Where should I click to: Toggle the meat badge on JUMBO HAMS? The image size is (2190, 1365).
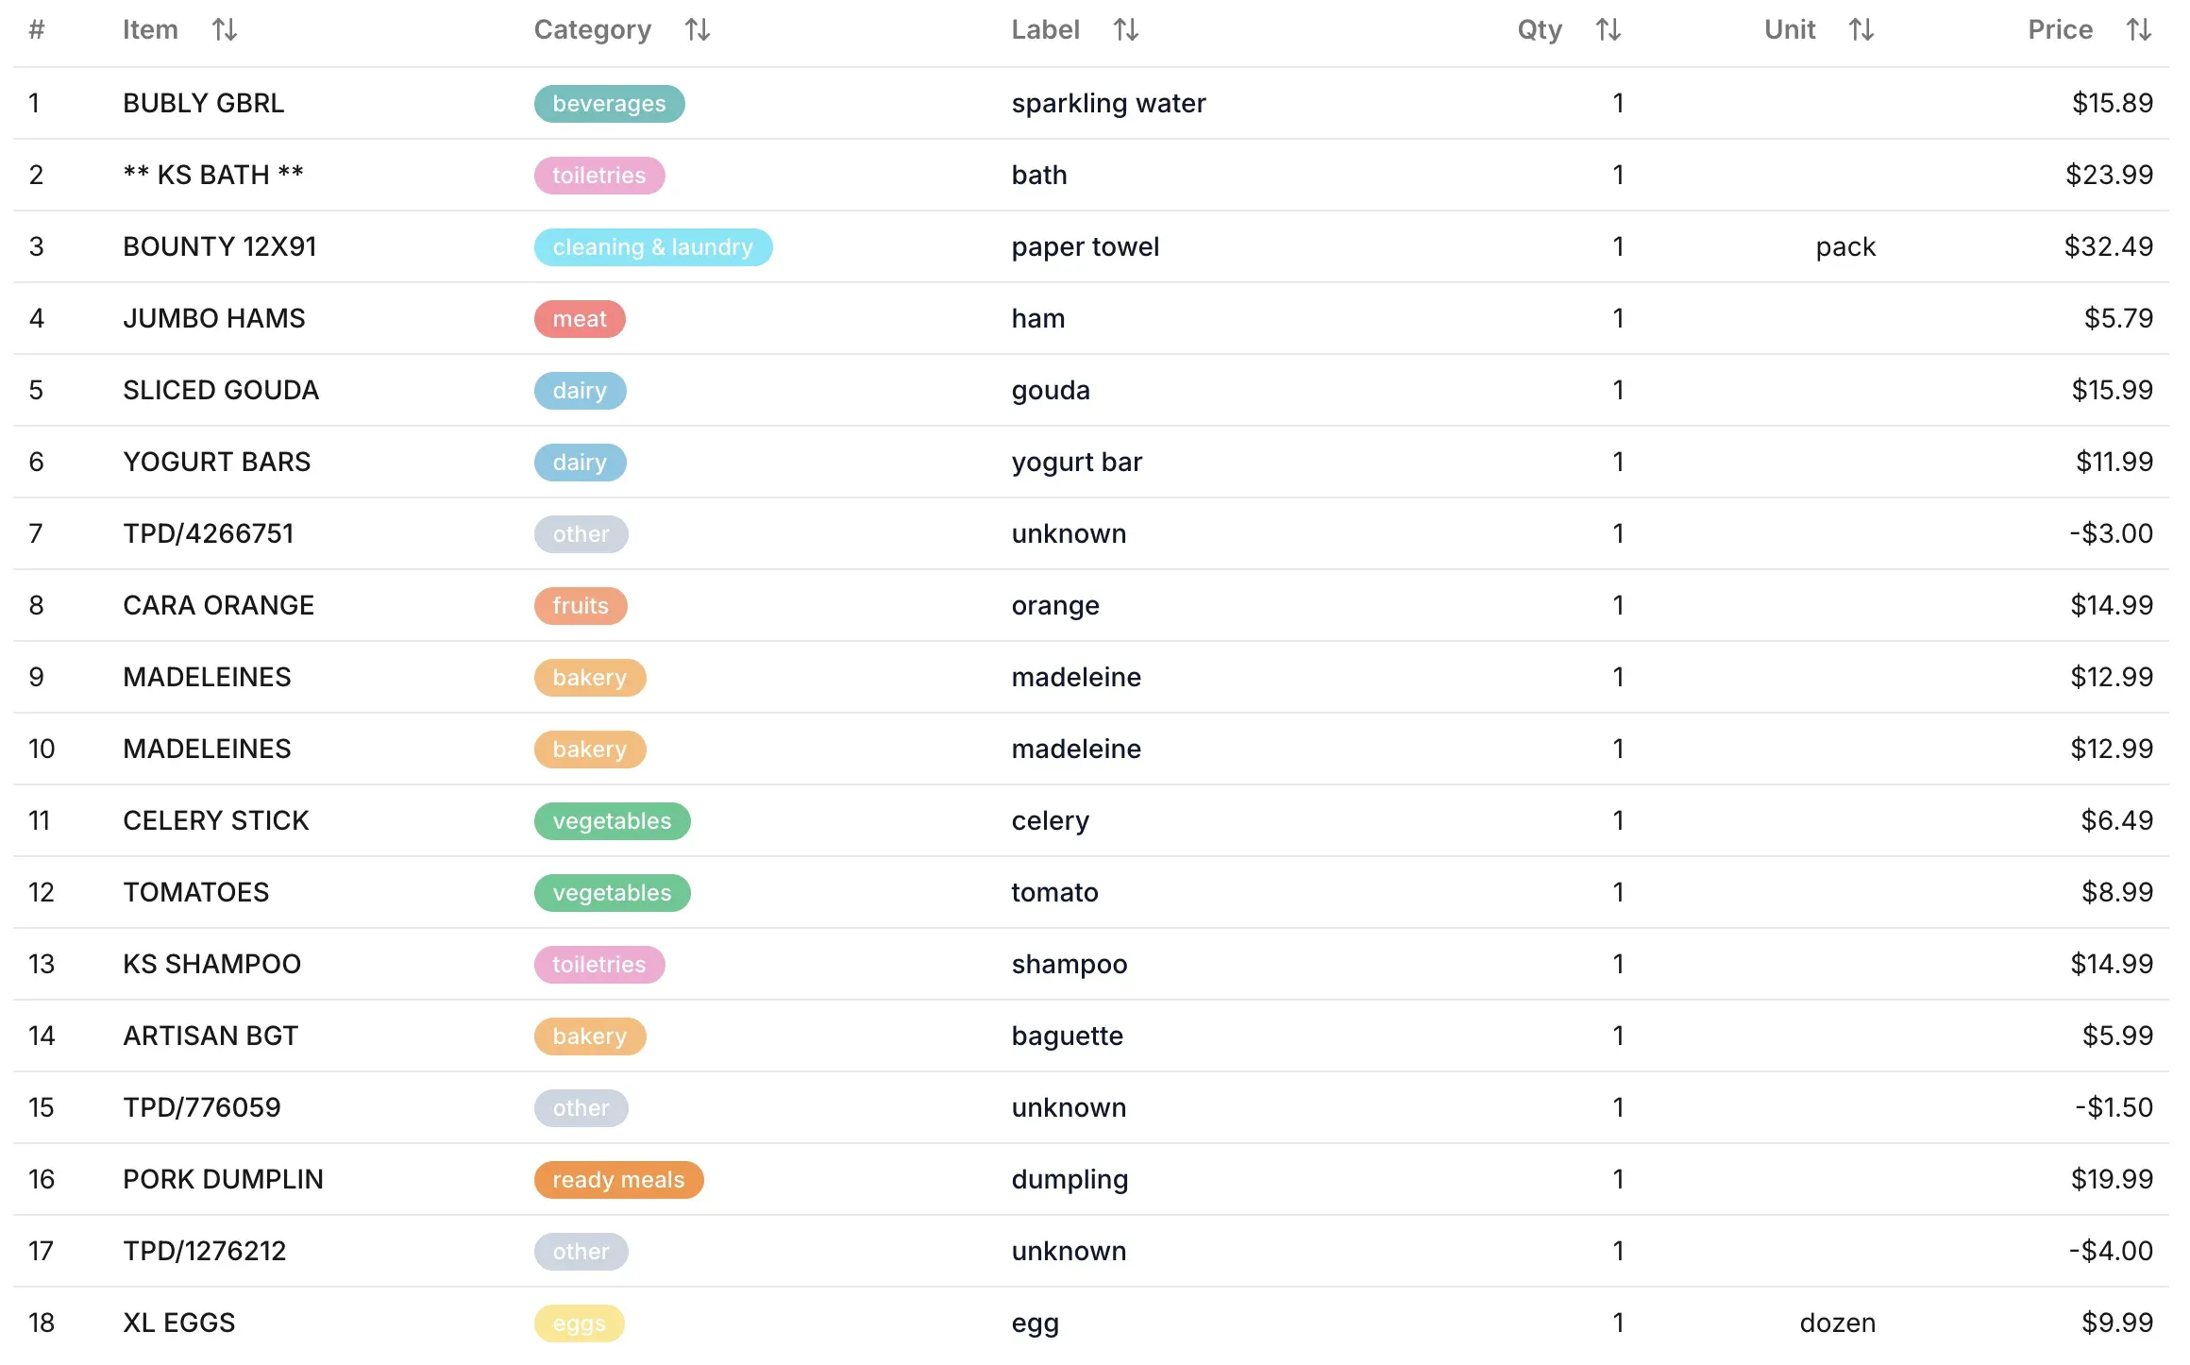[x=579, y=319]
